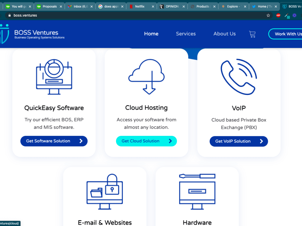The image size is (302, 226).
Task: Click Get Software Solution button
Action: (x=54, y=141)
